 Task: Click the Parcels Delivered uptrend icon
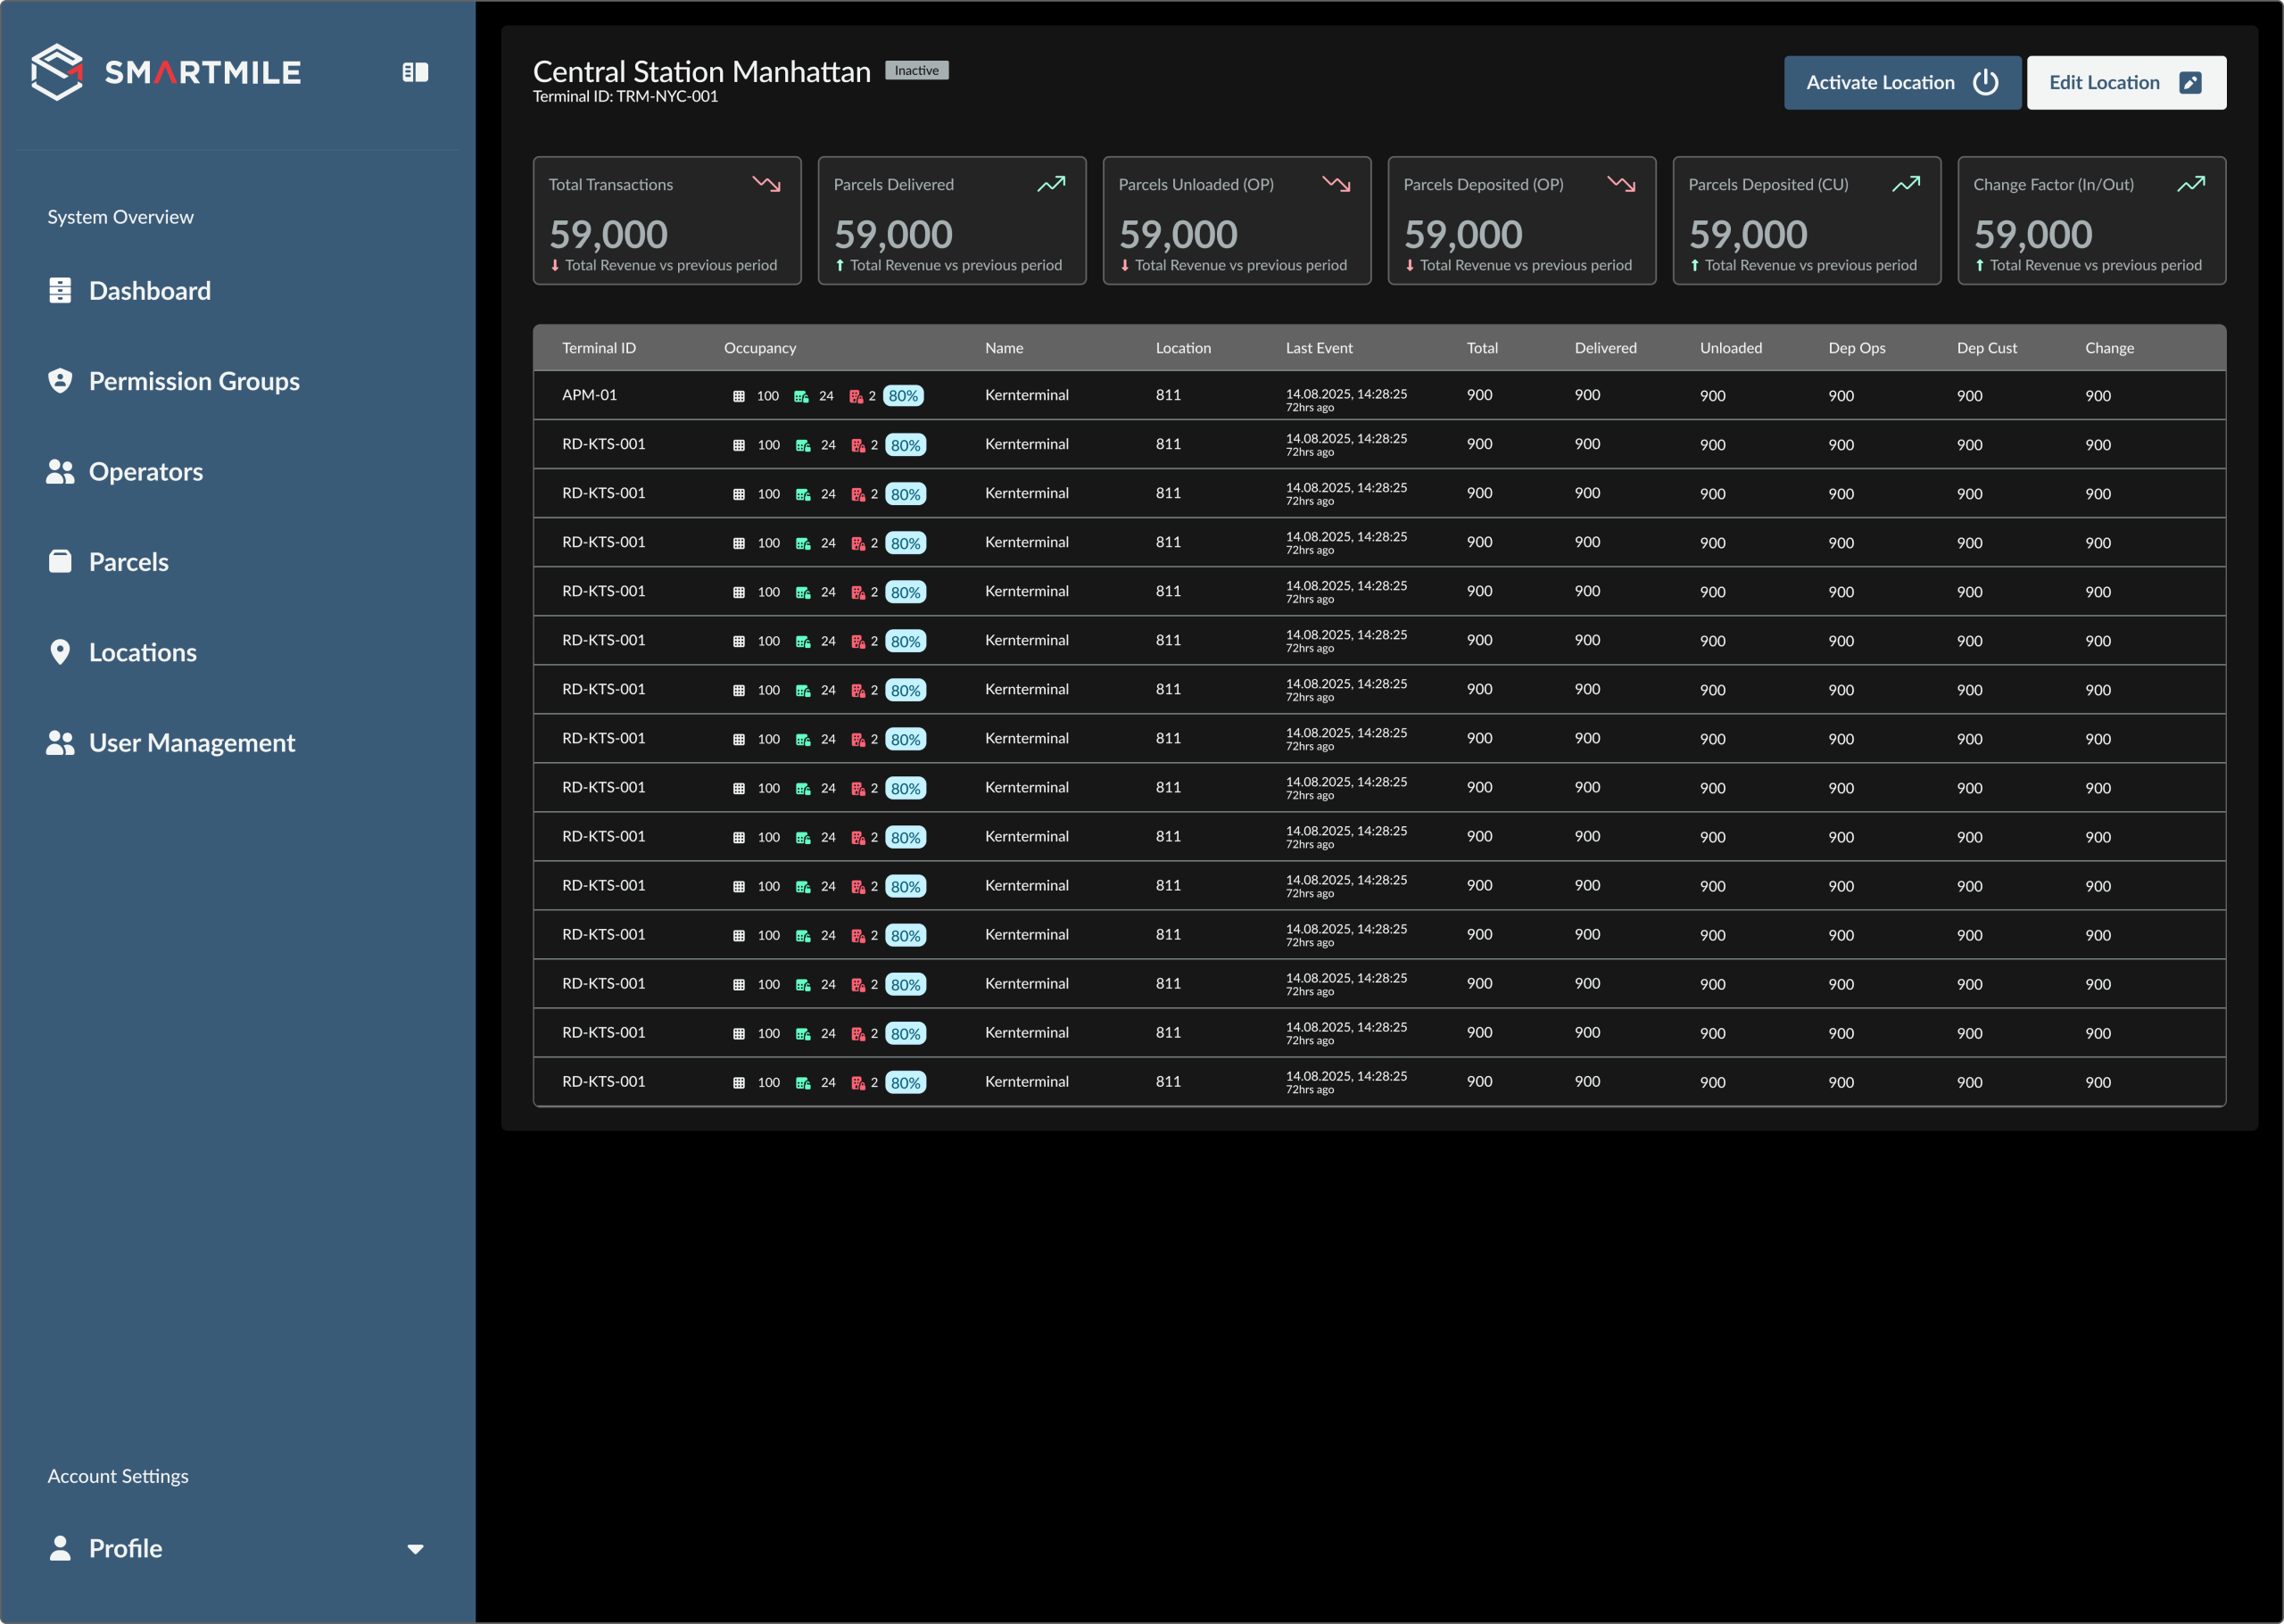(1052, 184)
